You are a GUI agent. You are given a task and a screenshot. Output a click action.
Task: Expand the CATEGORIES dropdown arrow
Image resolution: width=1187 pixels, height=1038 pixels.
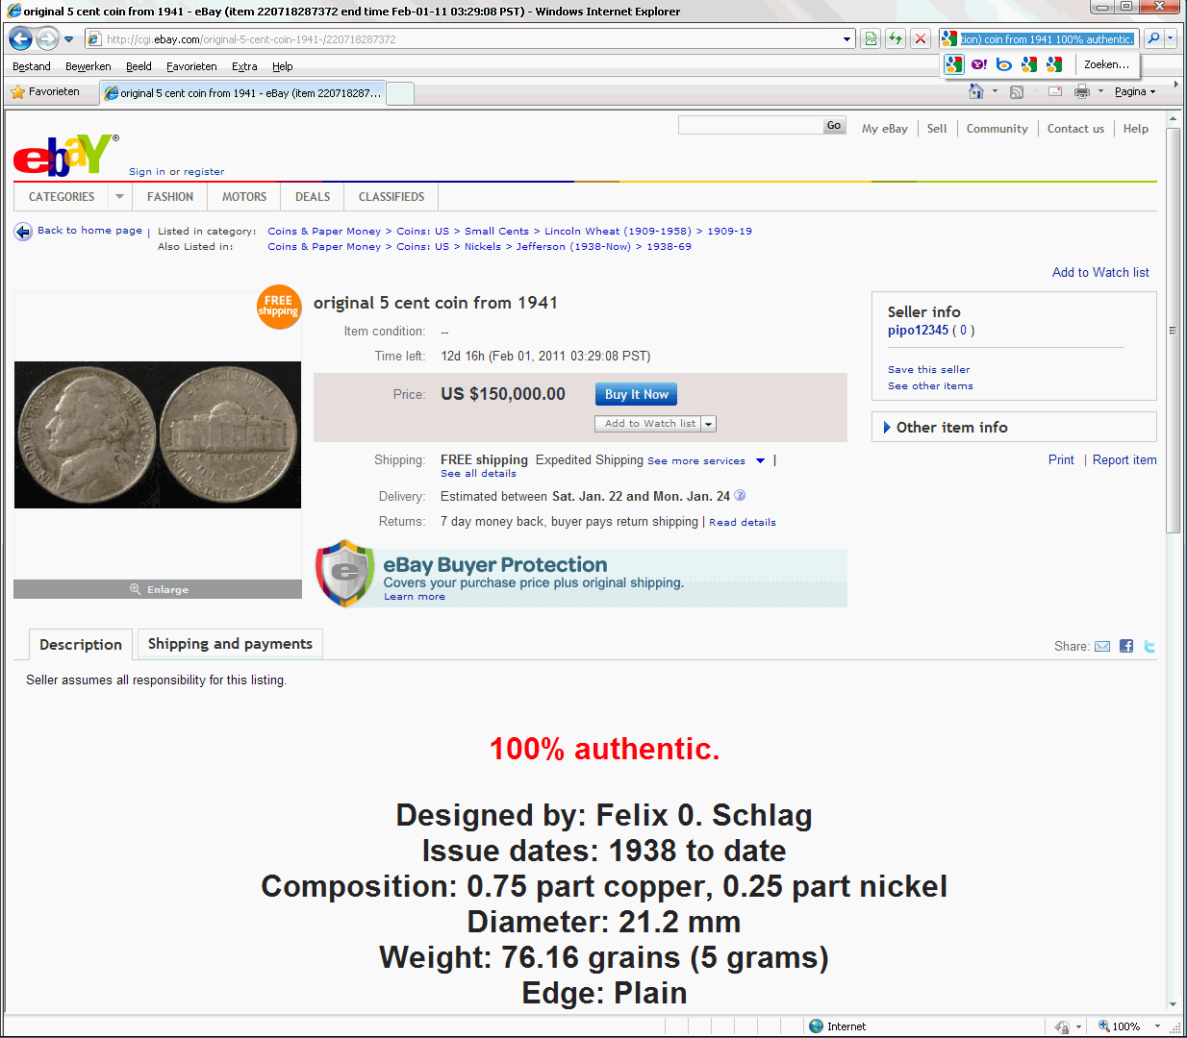[x=119, y=197]
